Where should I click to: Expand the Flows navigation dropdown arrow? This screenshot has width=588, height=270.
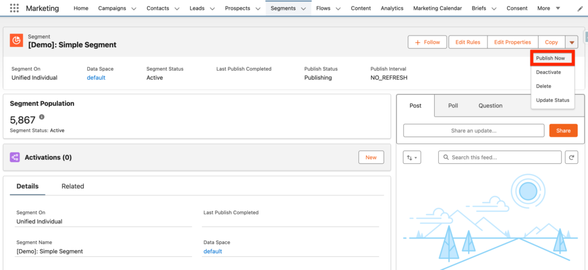tap(338, 9)
